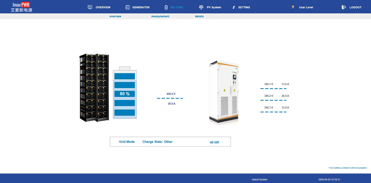Click the Generator icon in navigation
The image size is (371, 183).
(127, 7)
